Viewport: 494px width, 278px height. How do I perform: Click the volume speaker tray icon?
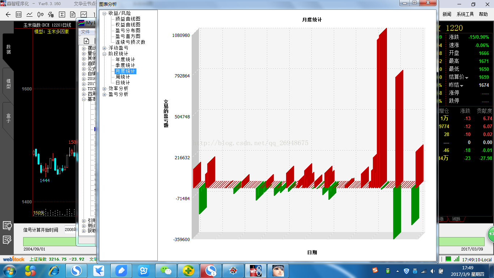pyautogui.click(x=433, y=271)
